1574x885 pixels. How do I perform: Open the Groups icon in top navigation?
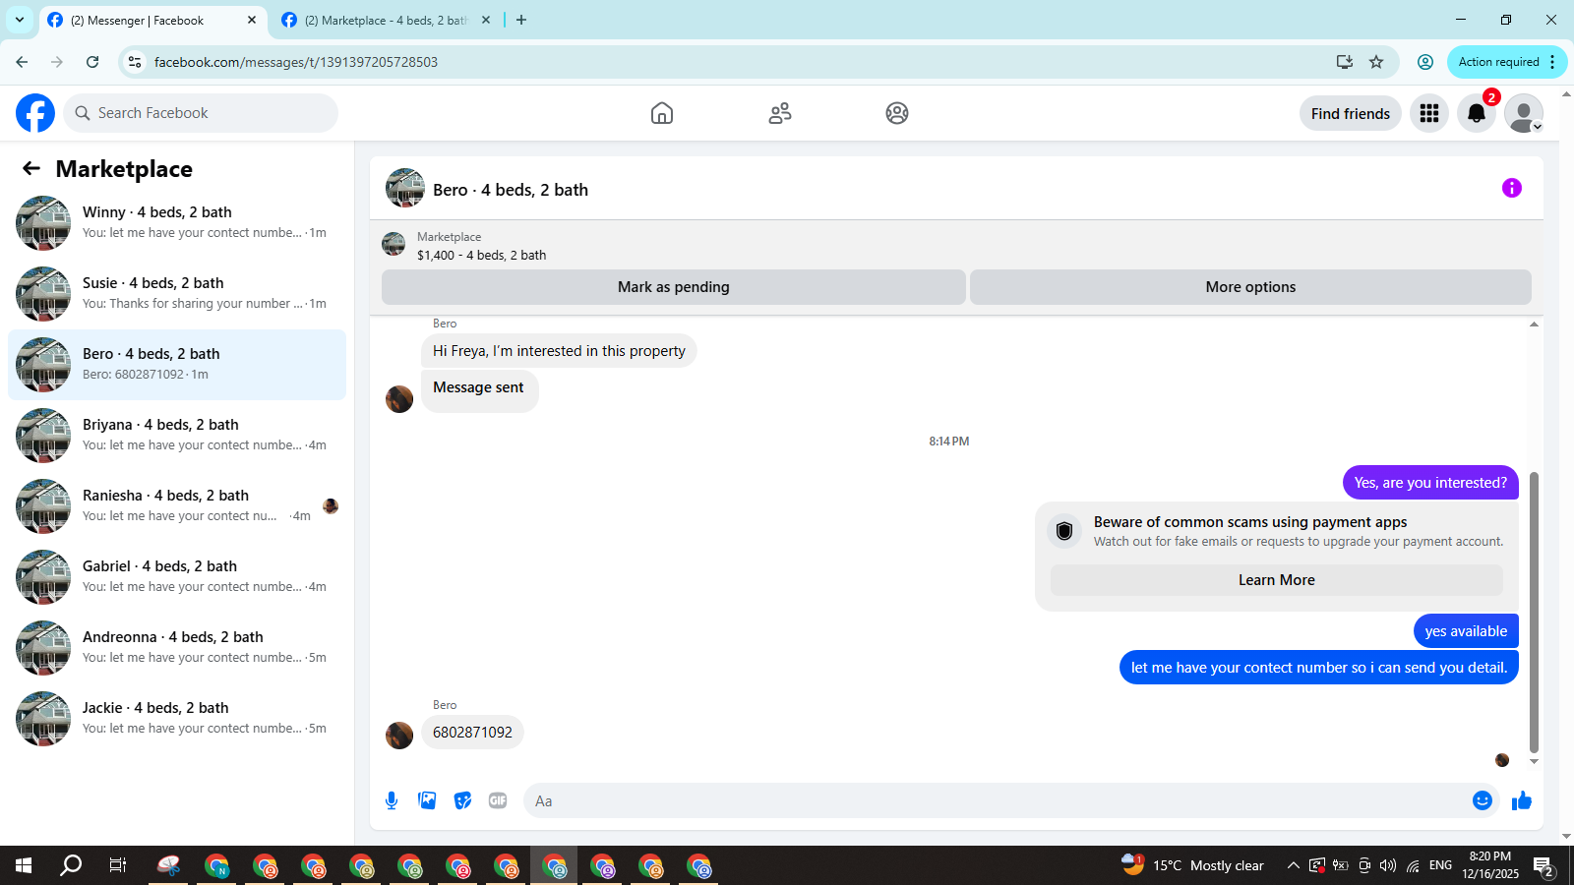coord(897,113)
